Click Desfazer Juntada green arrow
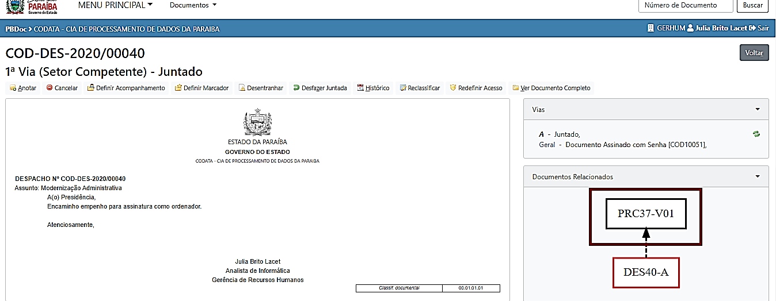 (x=296, y=88)
